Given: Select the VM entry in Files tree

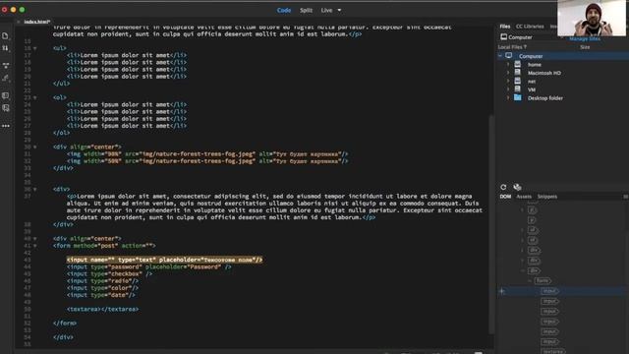Looking at the screenshot, I should point(532,89).
